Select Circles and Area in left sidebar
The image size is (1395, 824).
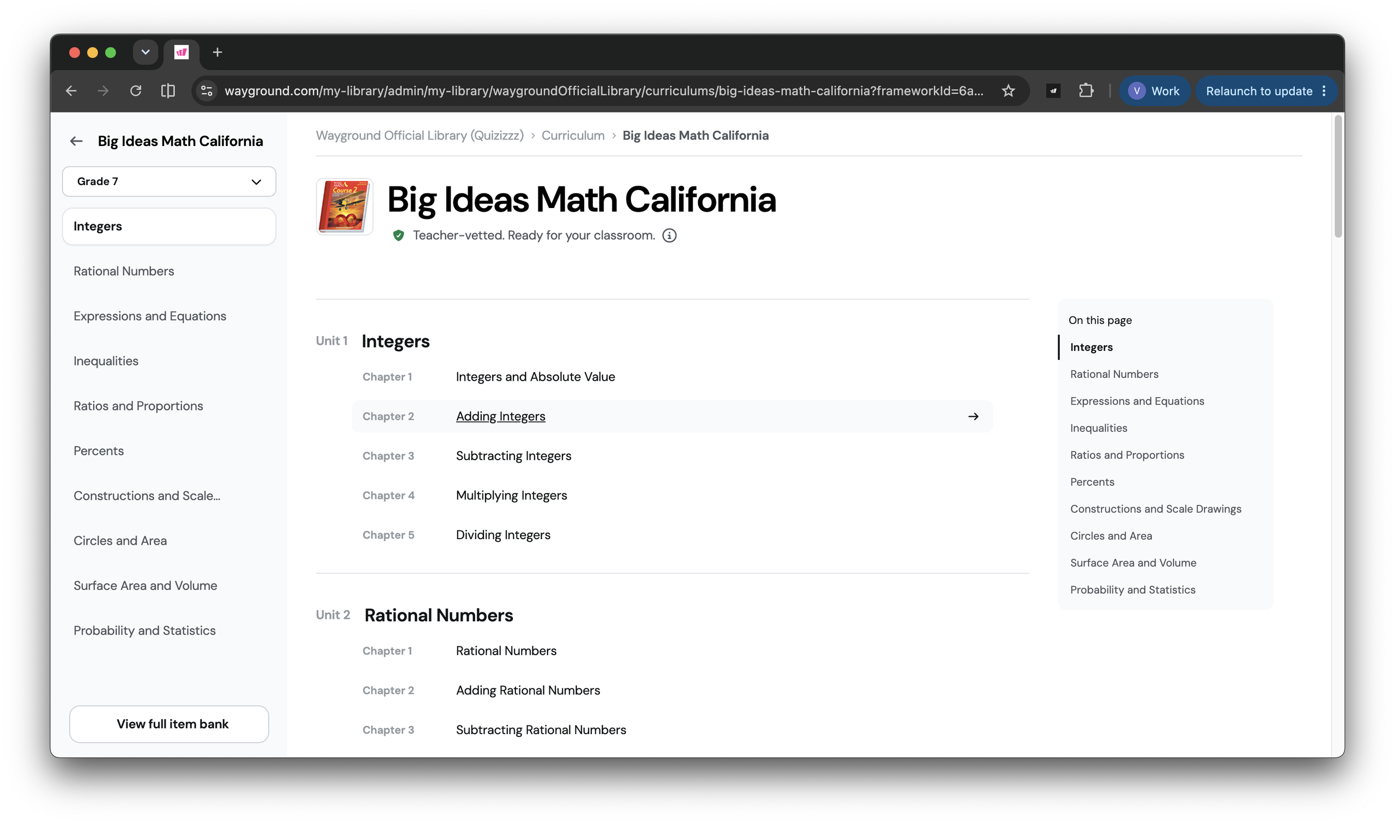tap(120, 541)
